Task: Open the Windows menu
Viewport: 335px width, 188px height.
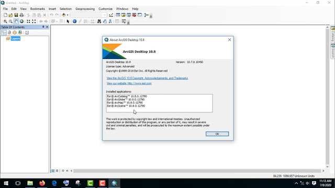Action: 122,9
